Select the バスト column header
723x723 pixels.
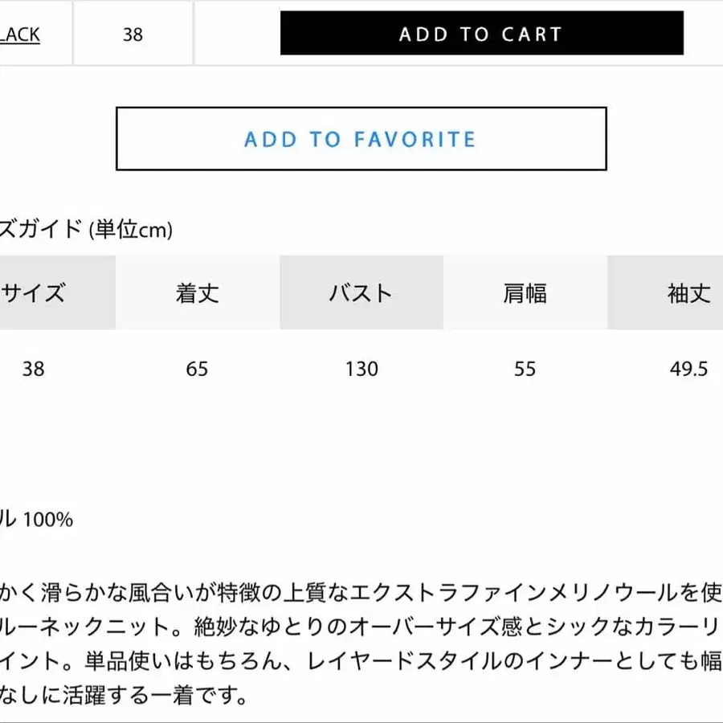[x=361, y=292]
